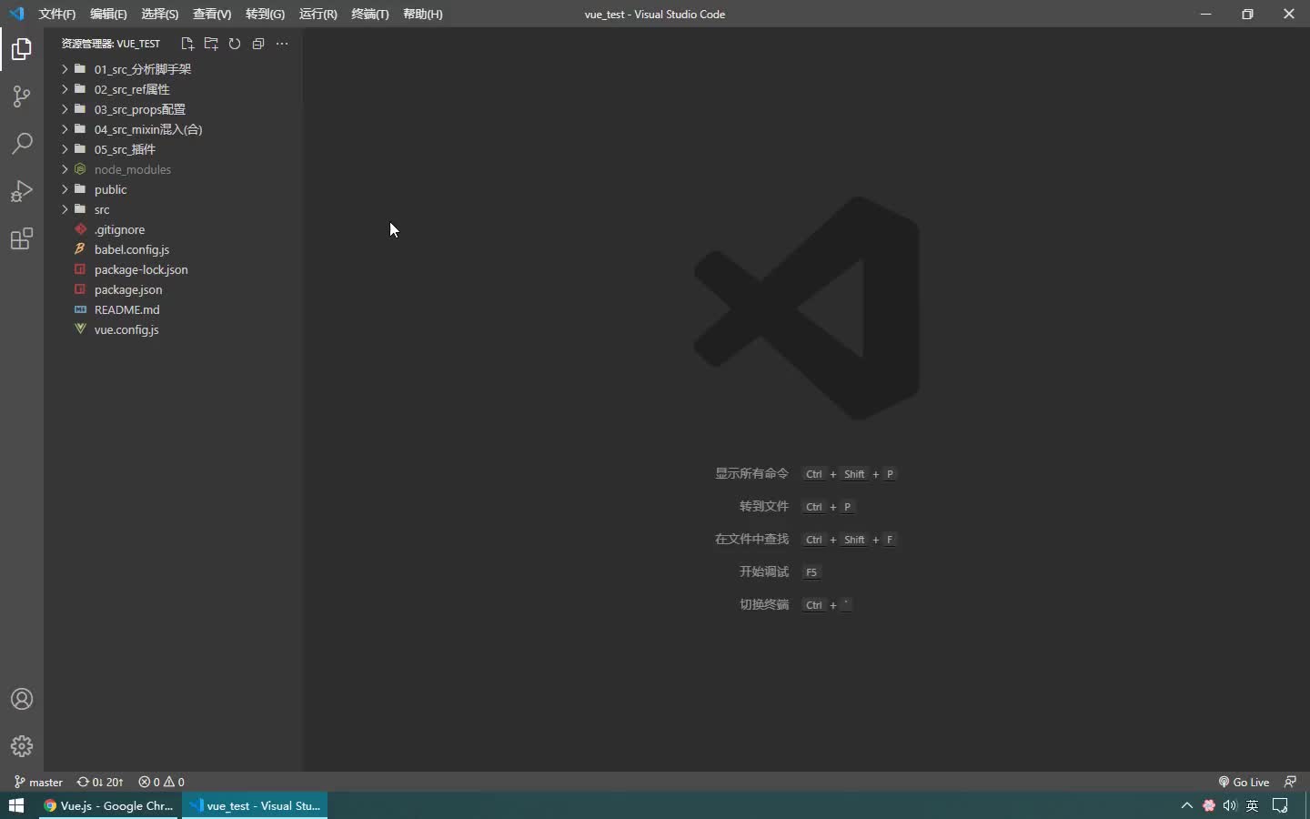Click vue_test Visual Studio taskbar button
Viewport: 1310px width, 819px height.
pos(255,805)
